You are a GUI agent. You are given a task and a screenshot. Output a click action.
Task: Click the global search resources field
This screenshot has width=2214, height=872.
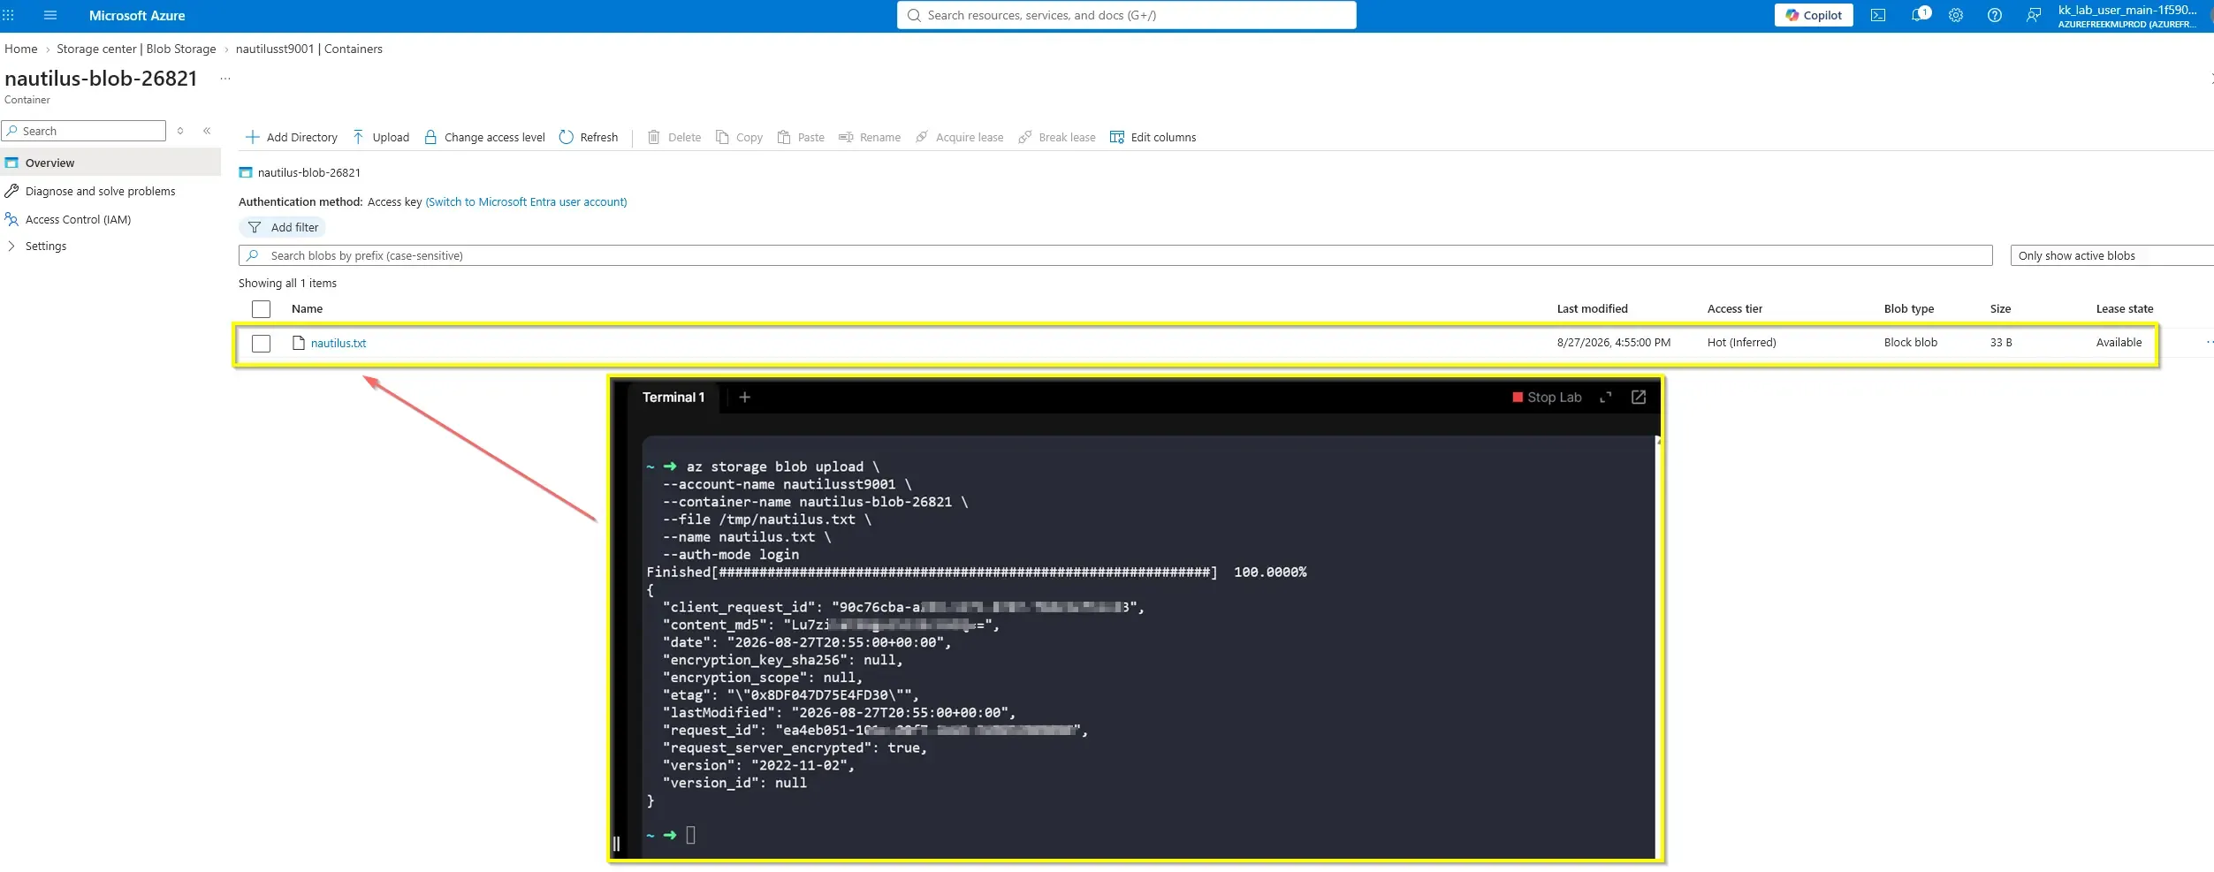(1126, 15)
